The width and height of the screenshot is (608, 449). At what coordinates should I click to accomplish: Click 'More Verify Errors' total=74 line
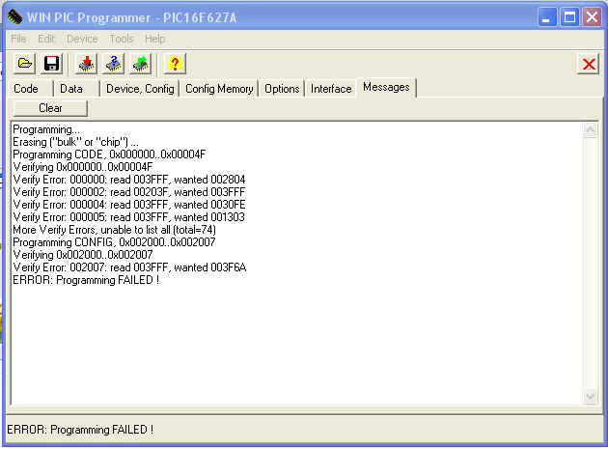pos(115,230)
